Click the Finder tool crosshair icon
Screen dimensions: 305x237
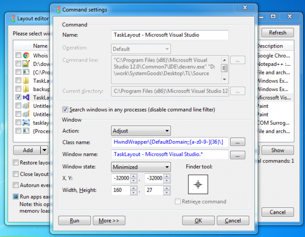tap(198, 184)
